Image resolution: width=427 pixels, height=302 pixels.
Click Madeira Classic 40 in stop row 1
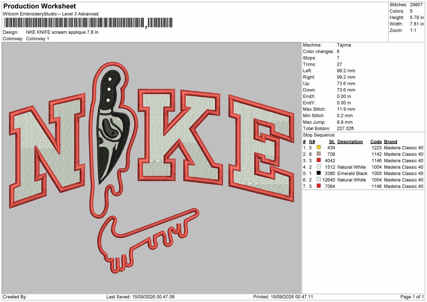point(404,147)
